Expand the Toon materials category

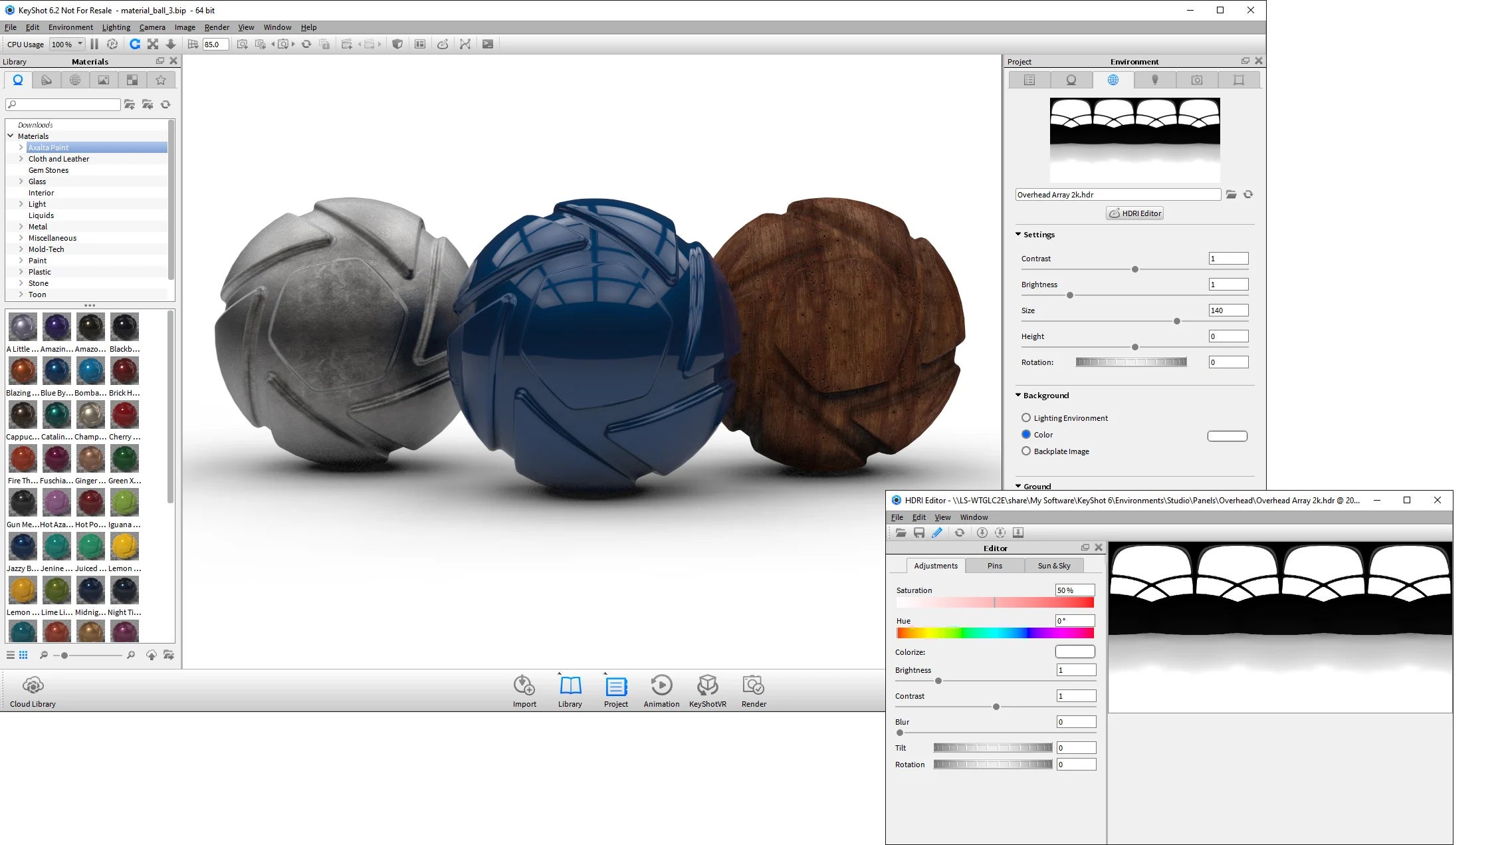pyautogui.click(x=21, y=294)
